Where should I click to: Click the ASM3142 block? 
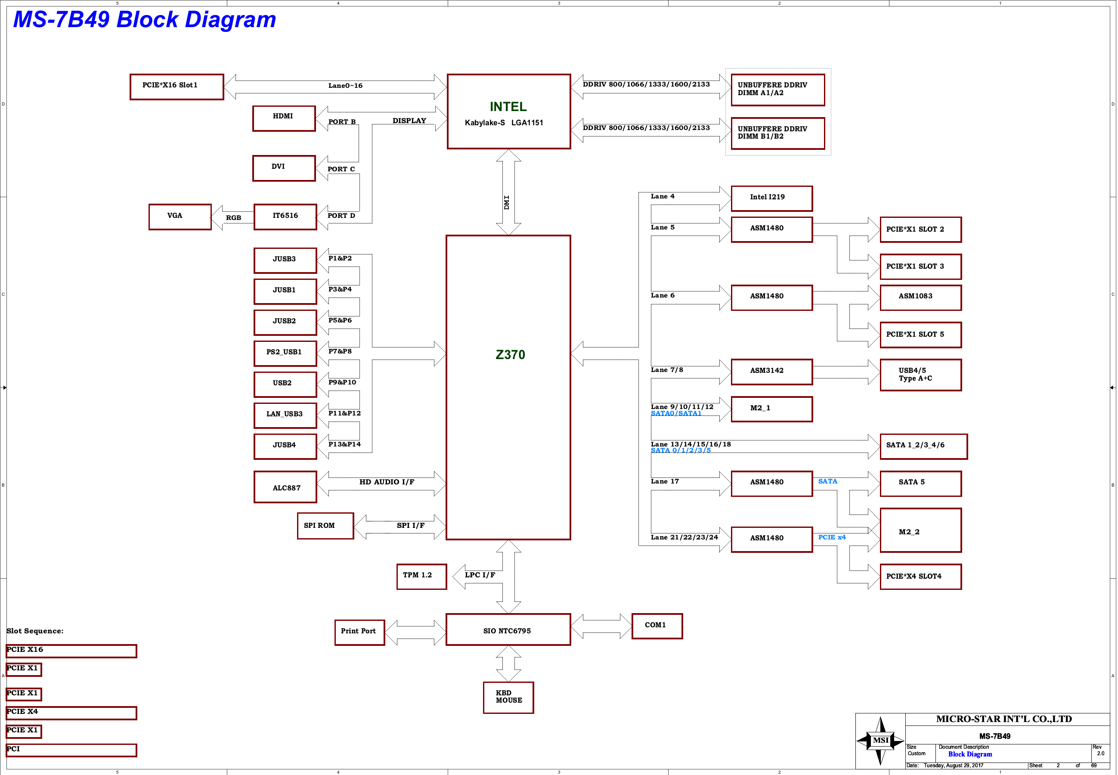pyautogui.click(x=771, y=372)
